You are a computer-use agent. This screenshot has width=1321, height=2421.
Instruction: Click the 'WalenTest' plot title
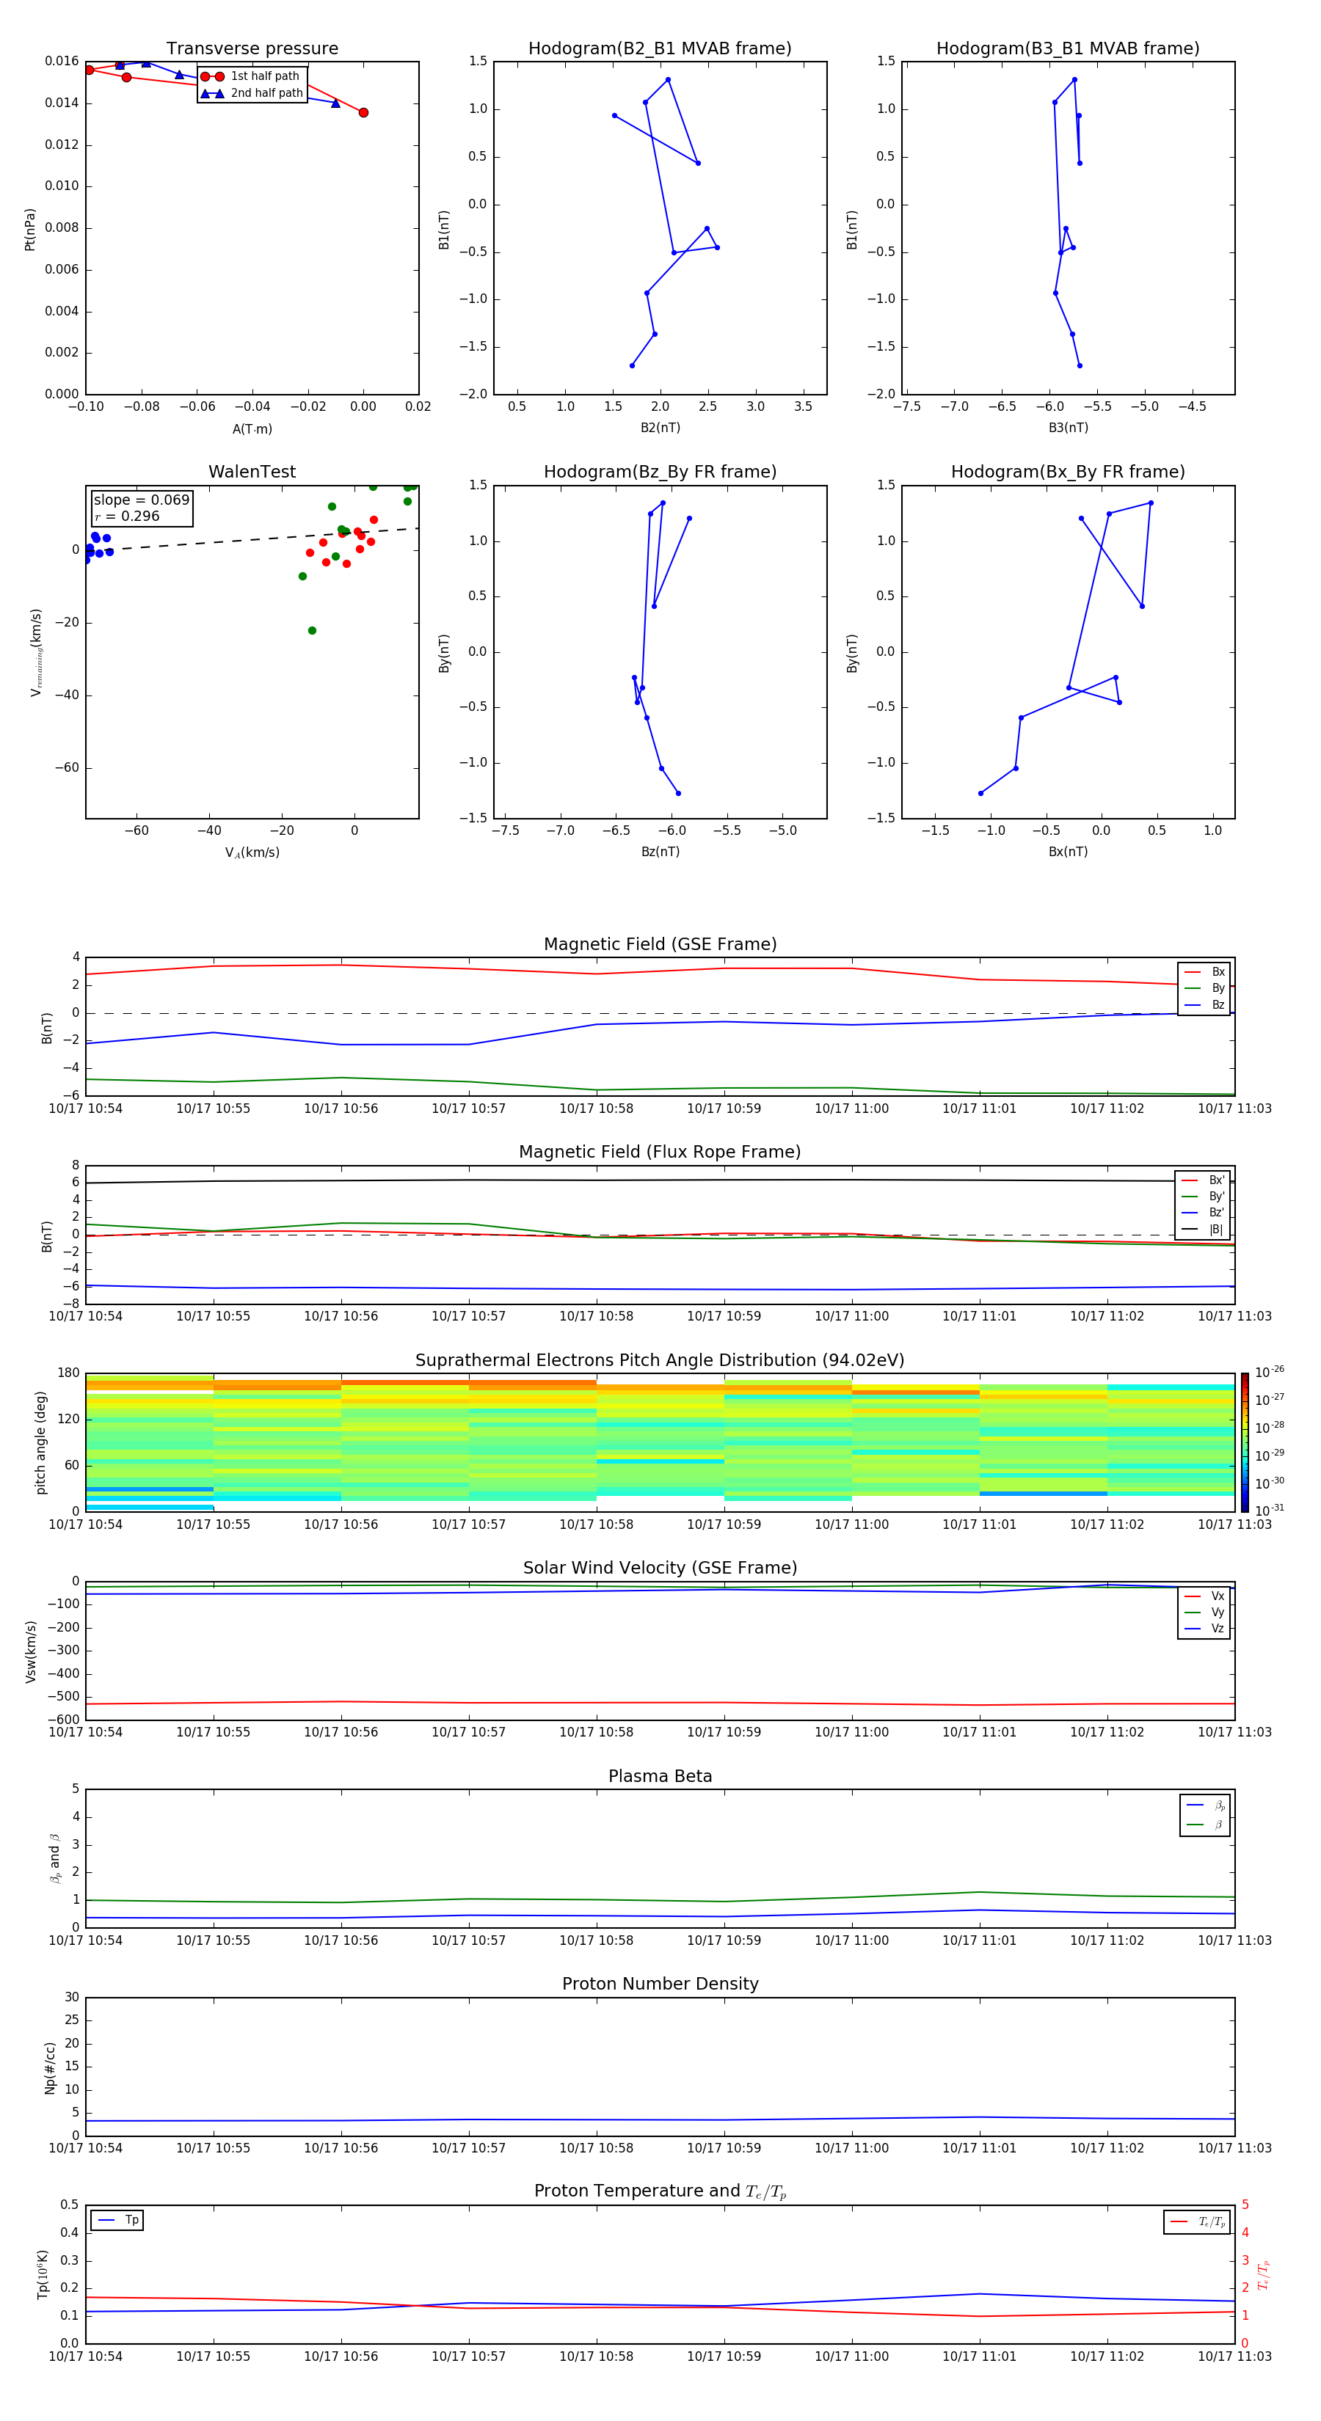[252, 472]
